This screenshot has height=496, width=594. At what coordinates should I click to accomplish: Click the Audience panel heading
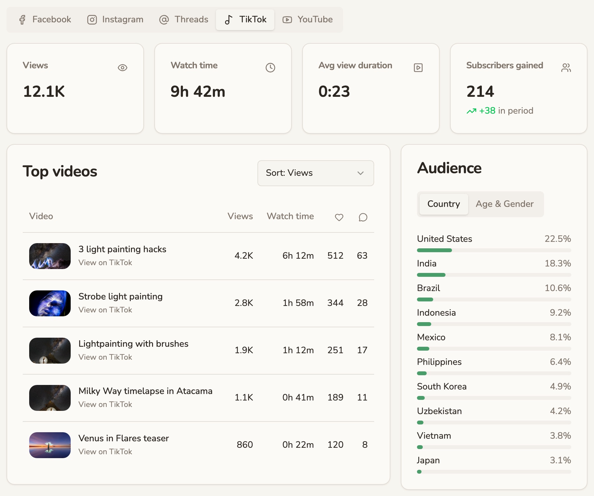point(449,168)
